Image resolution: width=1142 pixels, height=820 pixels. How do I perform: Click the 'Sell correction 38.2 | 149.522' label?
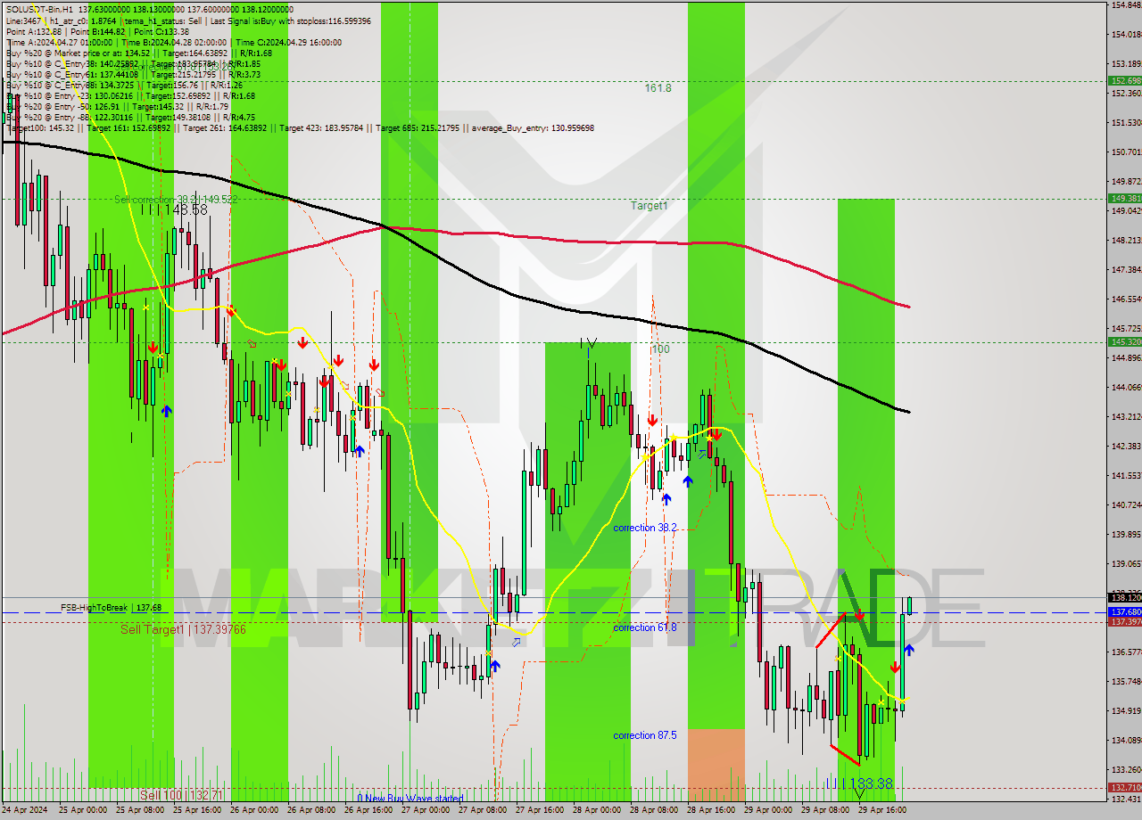[x=176, y=199]
